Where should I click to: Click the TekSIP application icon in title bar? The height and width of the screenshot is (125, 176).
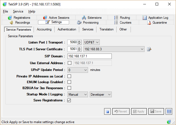tap(5, 4)
